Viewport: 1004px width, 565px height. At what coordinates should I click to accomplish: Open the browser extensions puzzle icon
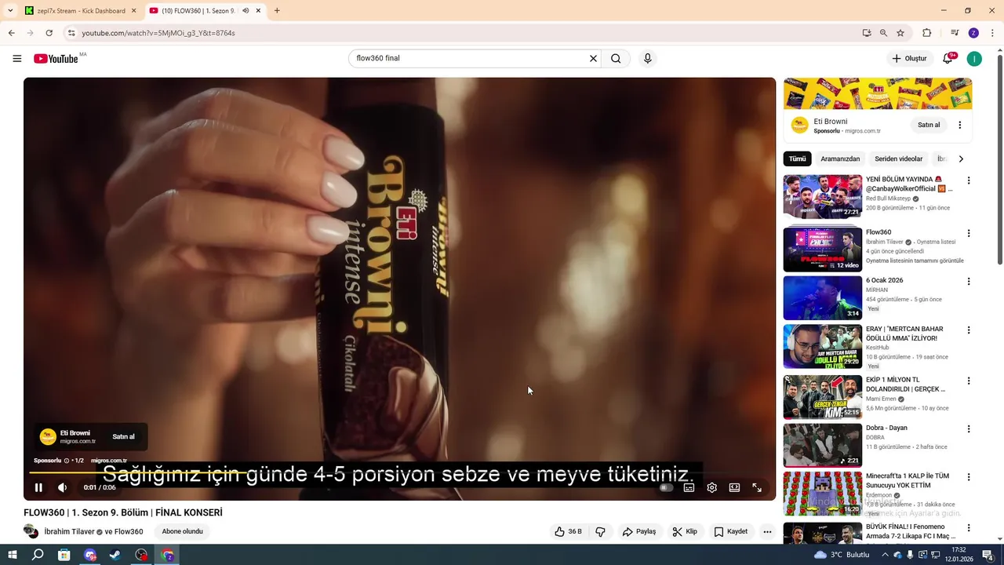click(927, 33)
